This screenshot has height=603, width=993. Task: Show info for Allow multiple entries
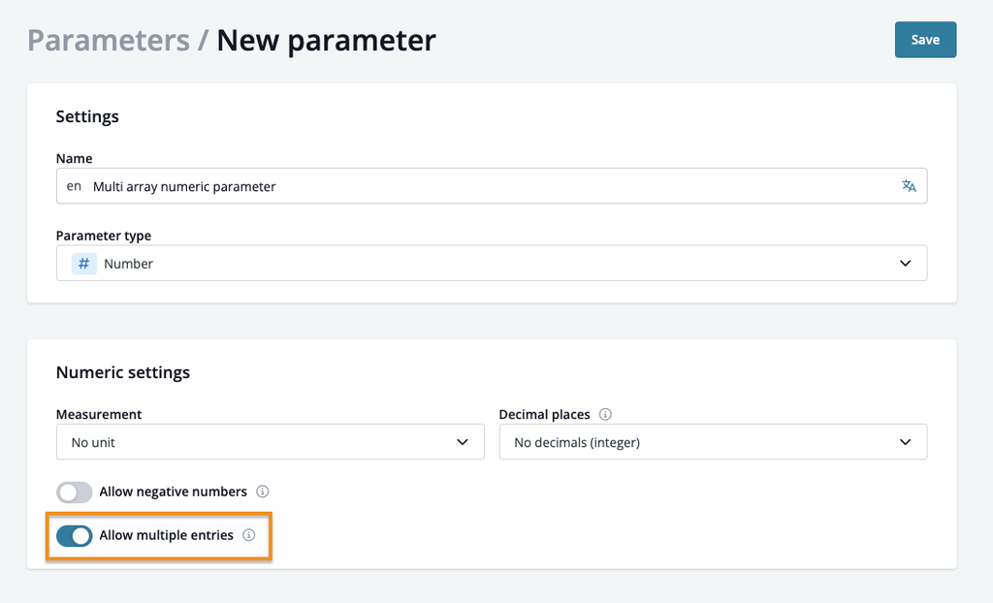[249, 535]
